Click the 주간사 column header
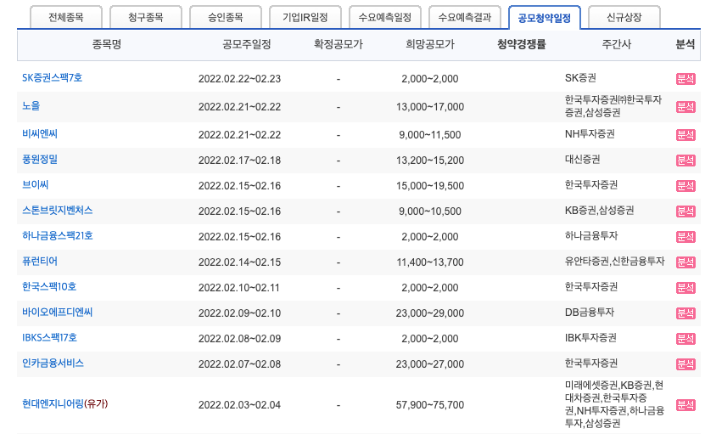The height and width of the screenshot is (434, 705). pos(617,44)
